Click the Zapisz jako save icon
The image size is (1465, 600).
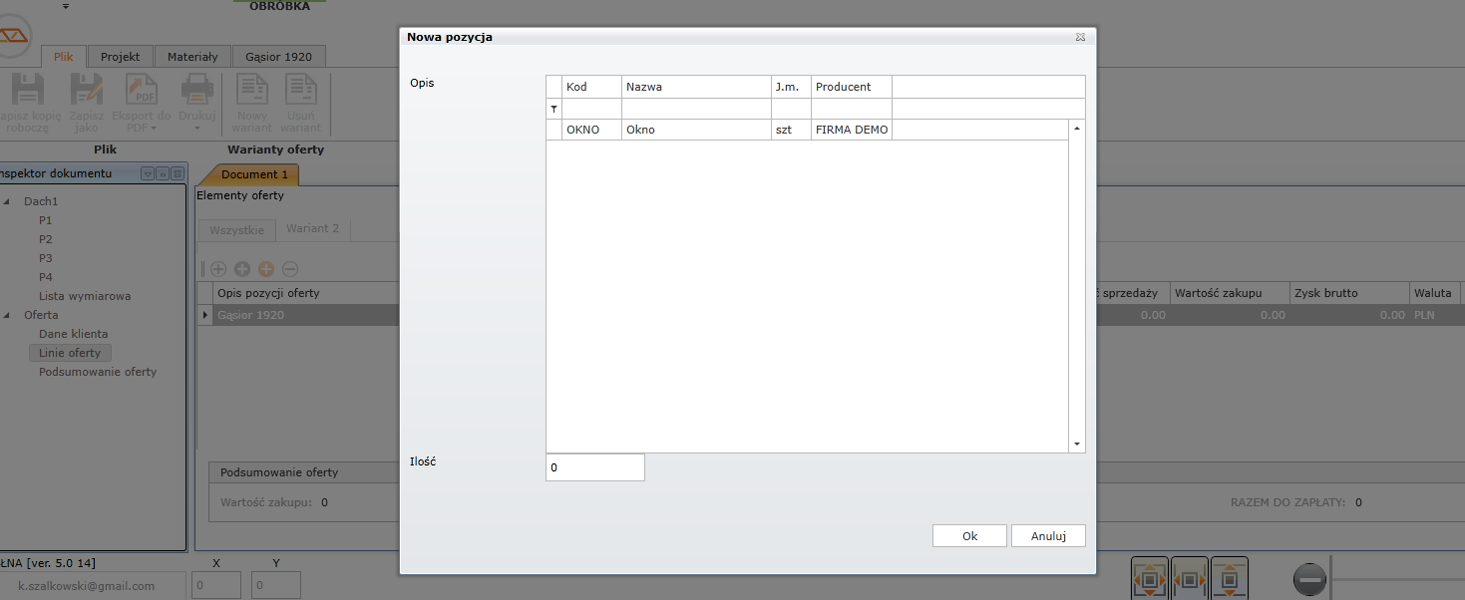[87, 91]
